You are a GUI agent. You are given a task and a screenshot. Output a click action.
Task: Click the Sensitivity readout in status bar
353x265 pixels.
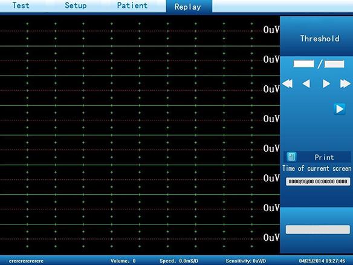(246, 261)
